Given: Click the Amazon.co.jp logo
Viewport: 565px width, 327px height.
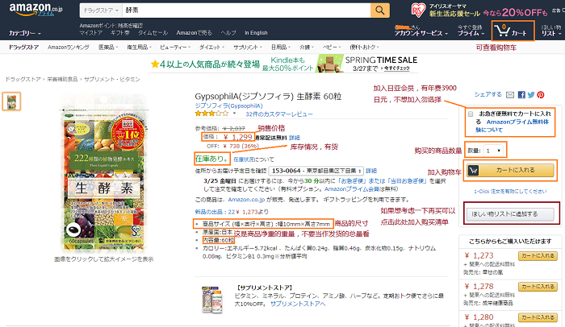Looking at the screenshot, I should point(36,10).
